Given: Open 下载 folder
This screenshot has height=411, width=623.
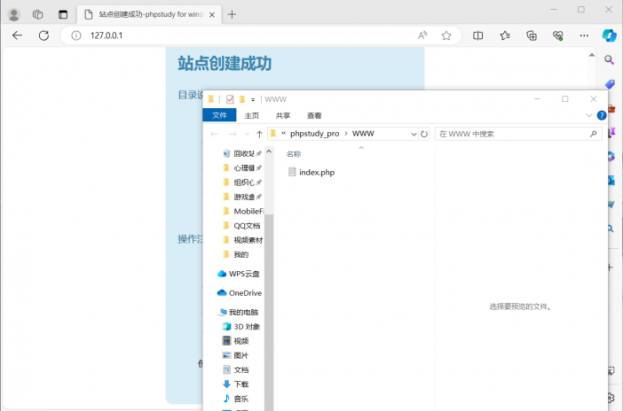Looking at the screenshot, I should pyautogui.click(x=235, y=384).
